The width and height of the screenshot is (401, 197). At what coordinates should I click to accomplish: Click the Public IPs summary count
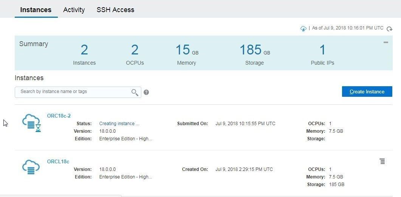(322, 50)
